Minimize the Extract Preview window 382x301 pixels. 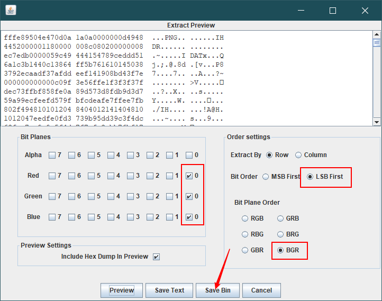301,11
